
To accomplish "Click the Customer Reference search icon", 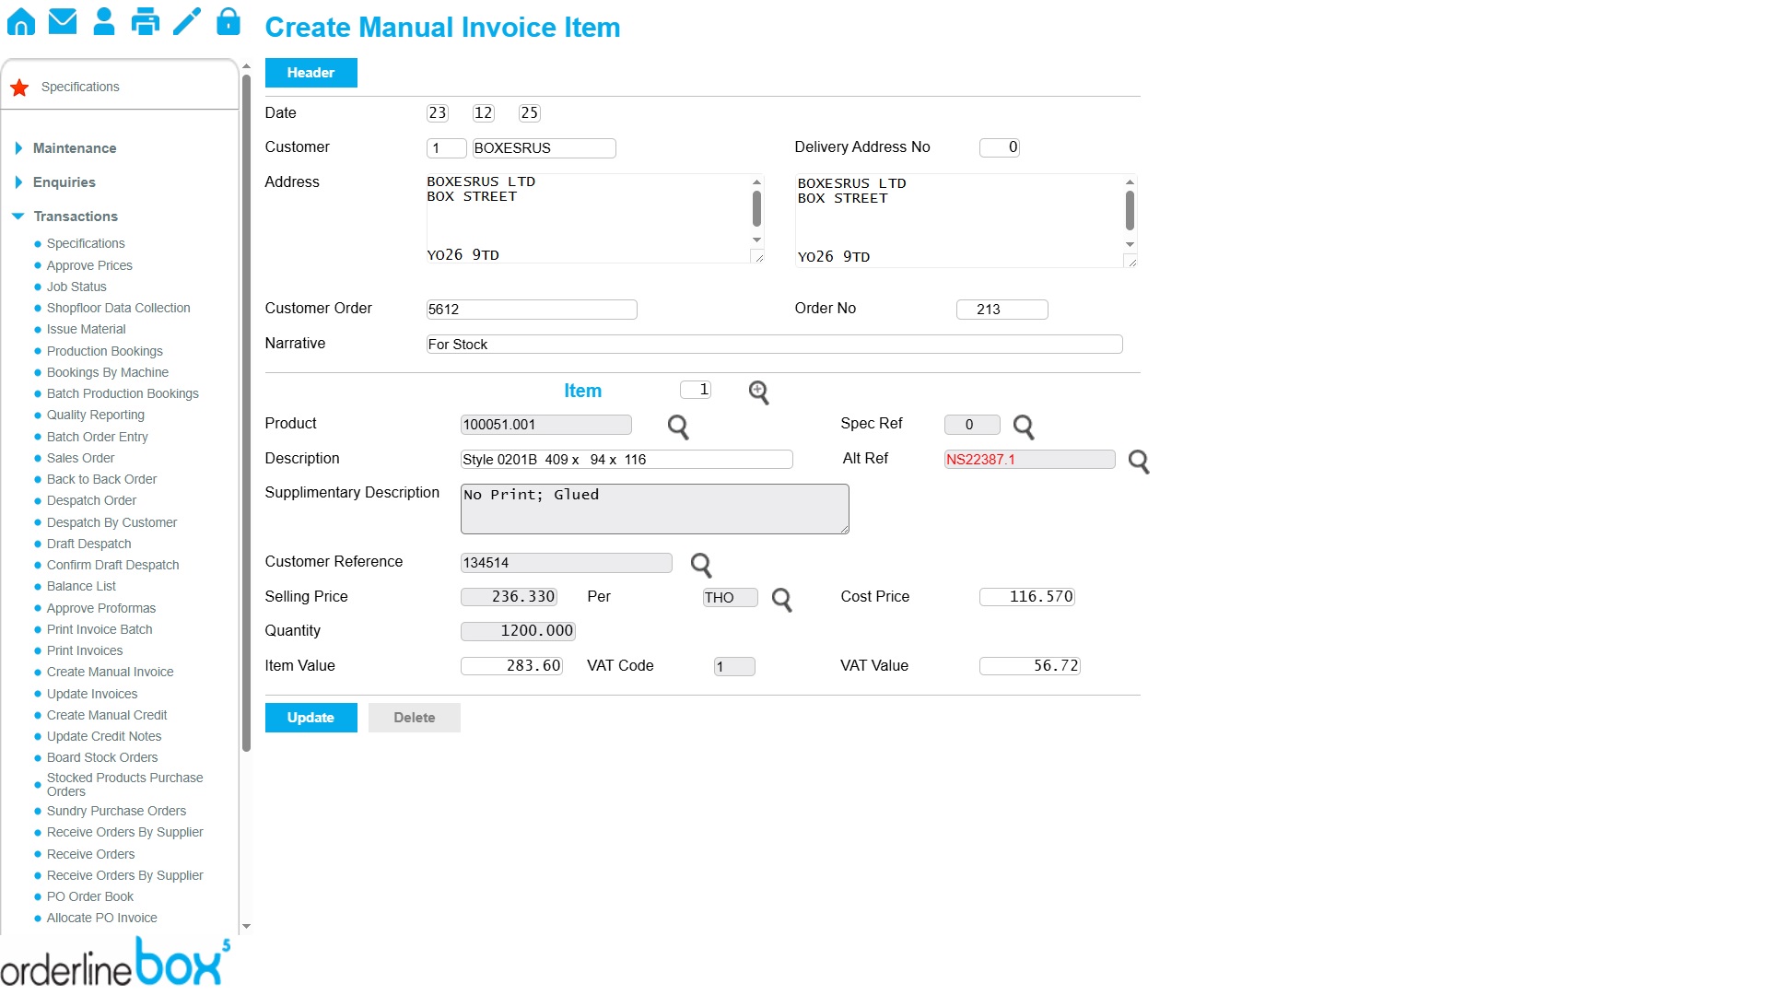I will [701, 565].
